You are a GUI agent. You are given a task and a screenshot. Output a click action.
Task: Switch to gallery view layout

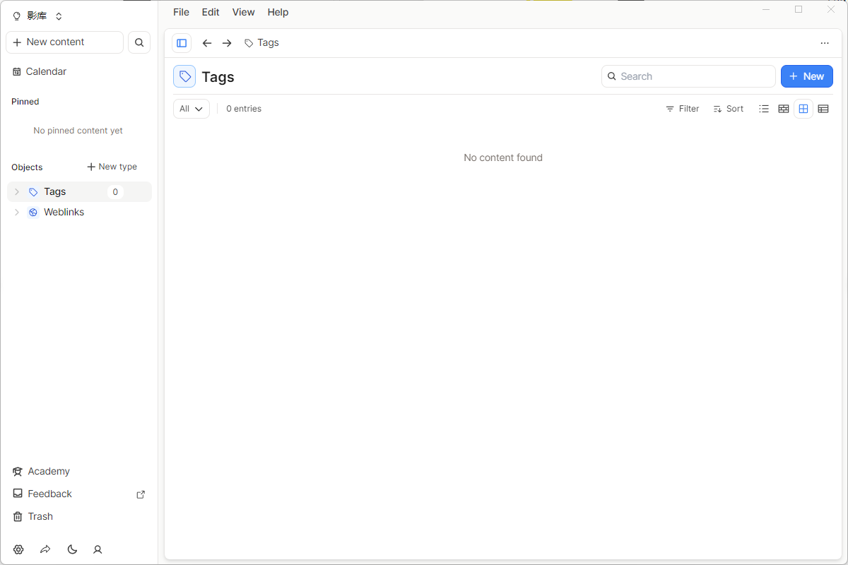(784, 109)
